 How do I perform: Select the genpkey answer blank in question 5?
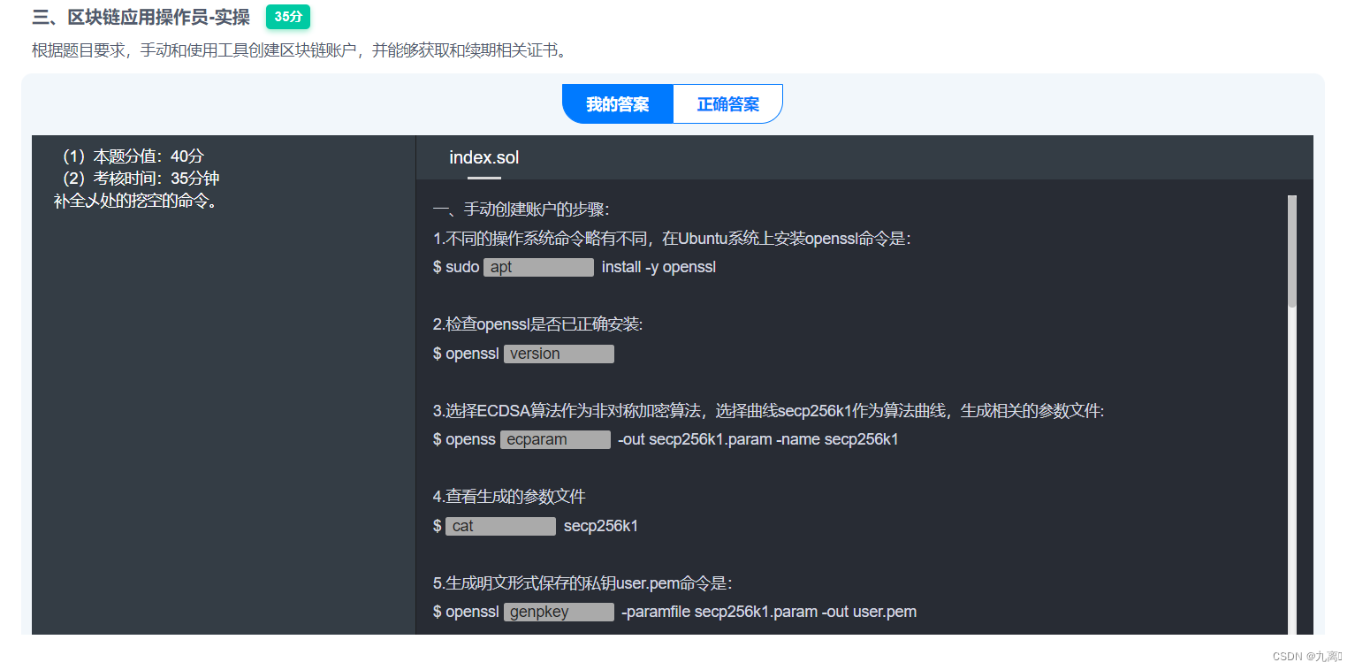(x=559, y=611)
